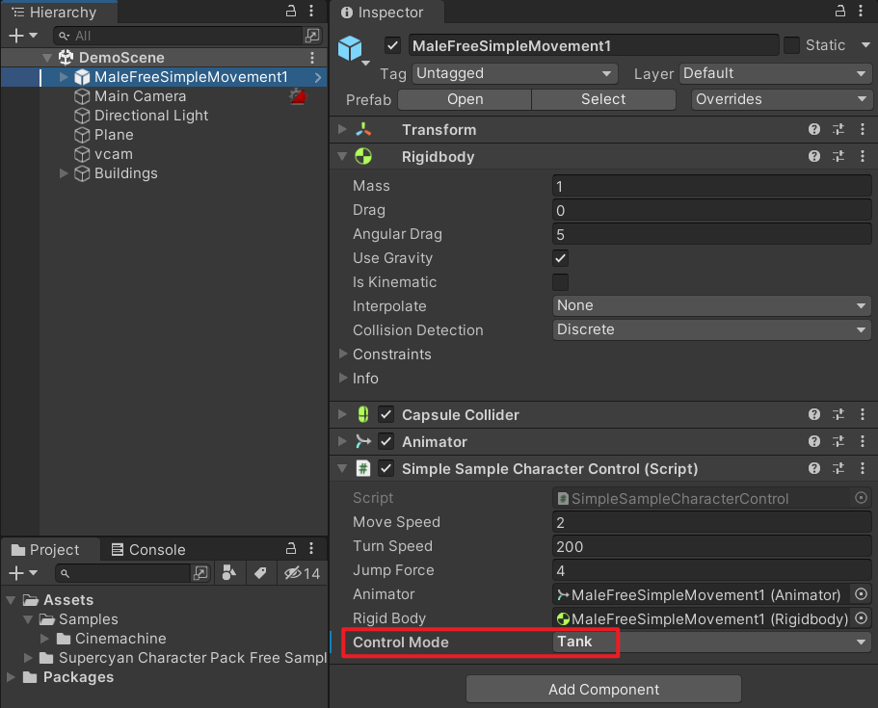Open Rigidbody component more options
Image resolution: width=878 pixels, height=708 pixels.
tap(863, 156)
